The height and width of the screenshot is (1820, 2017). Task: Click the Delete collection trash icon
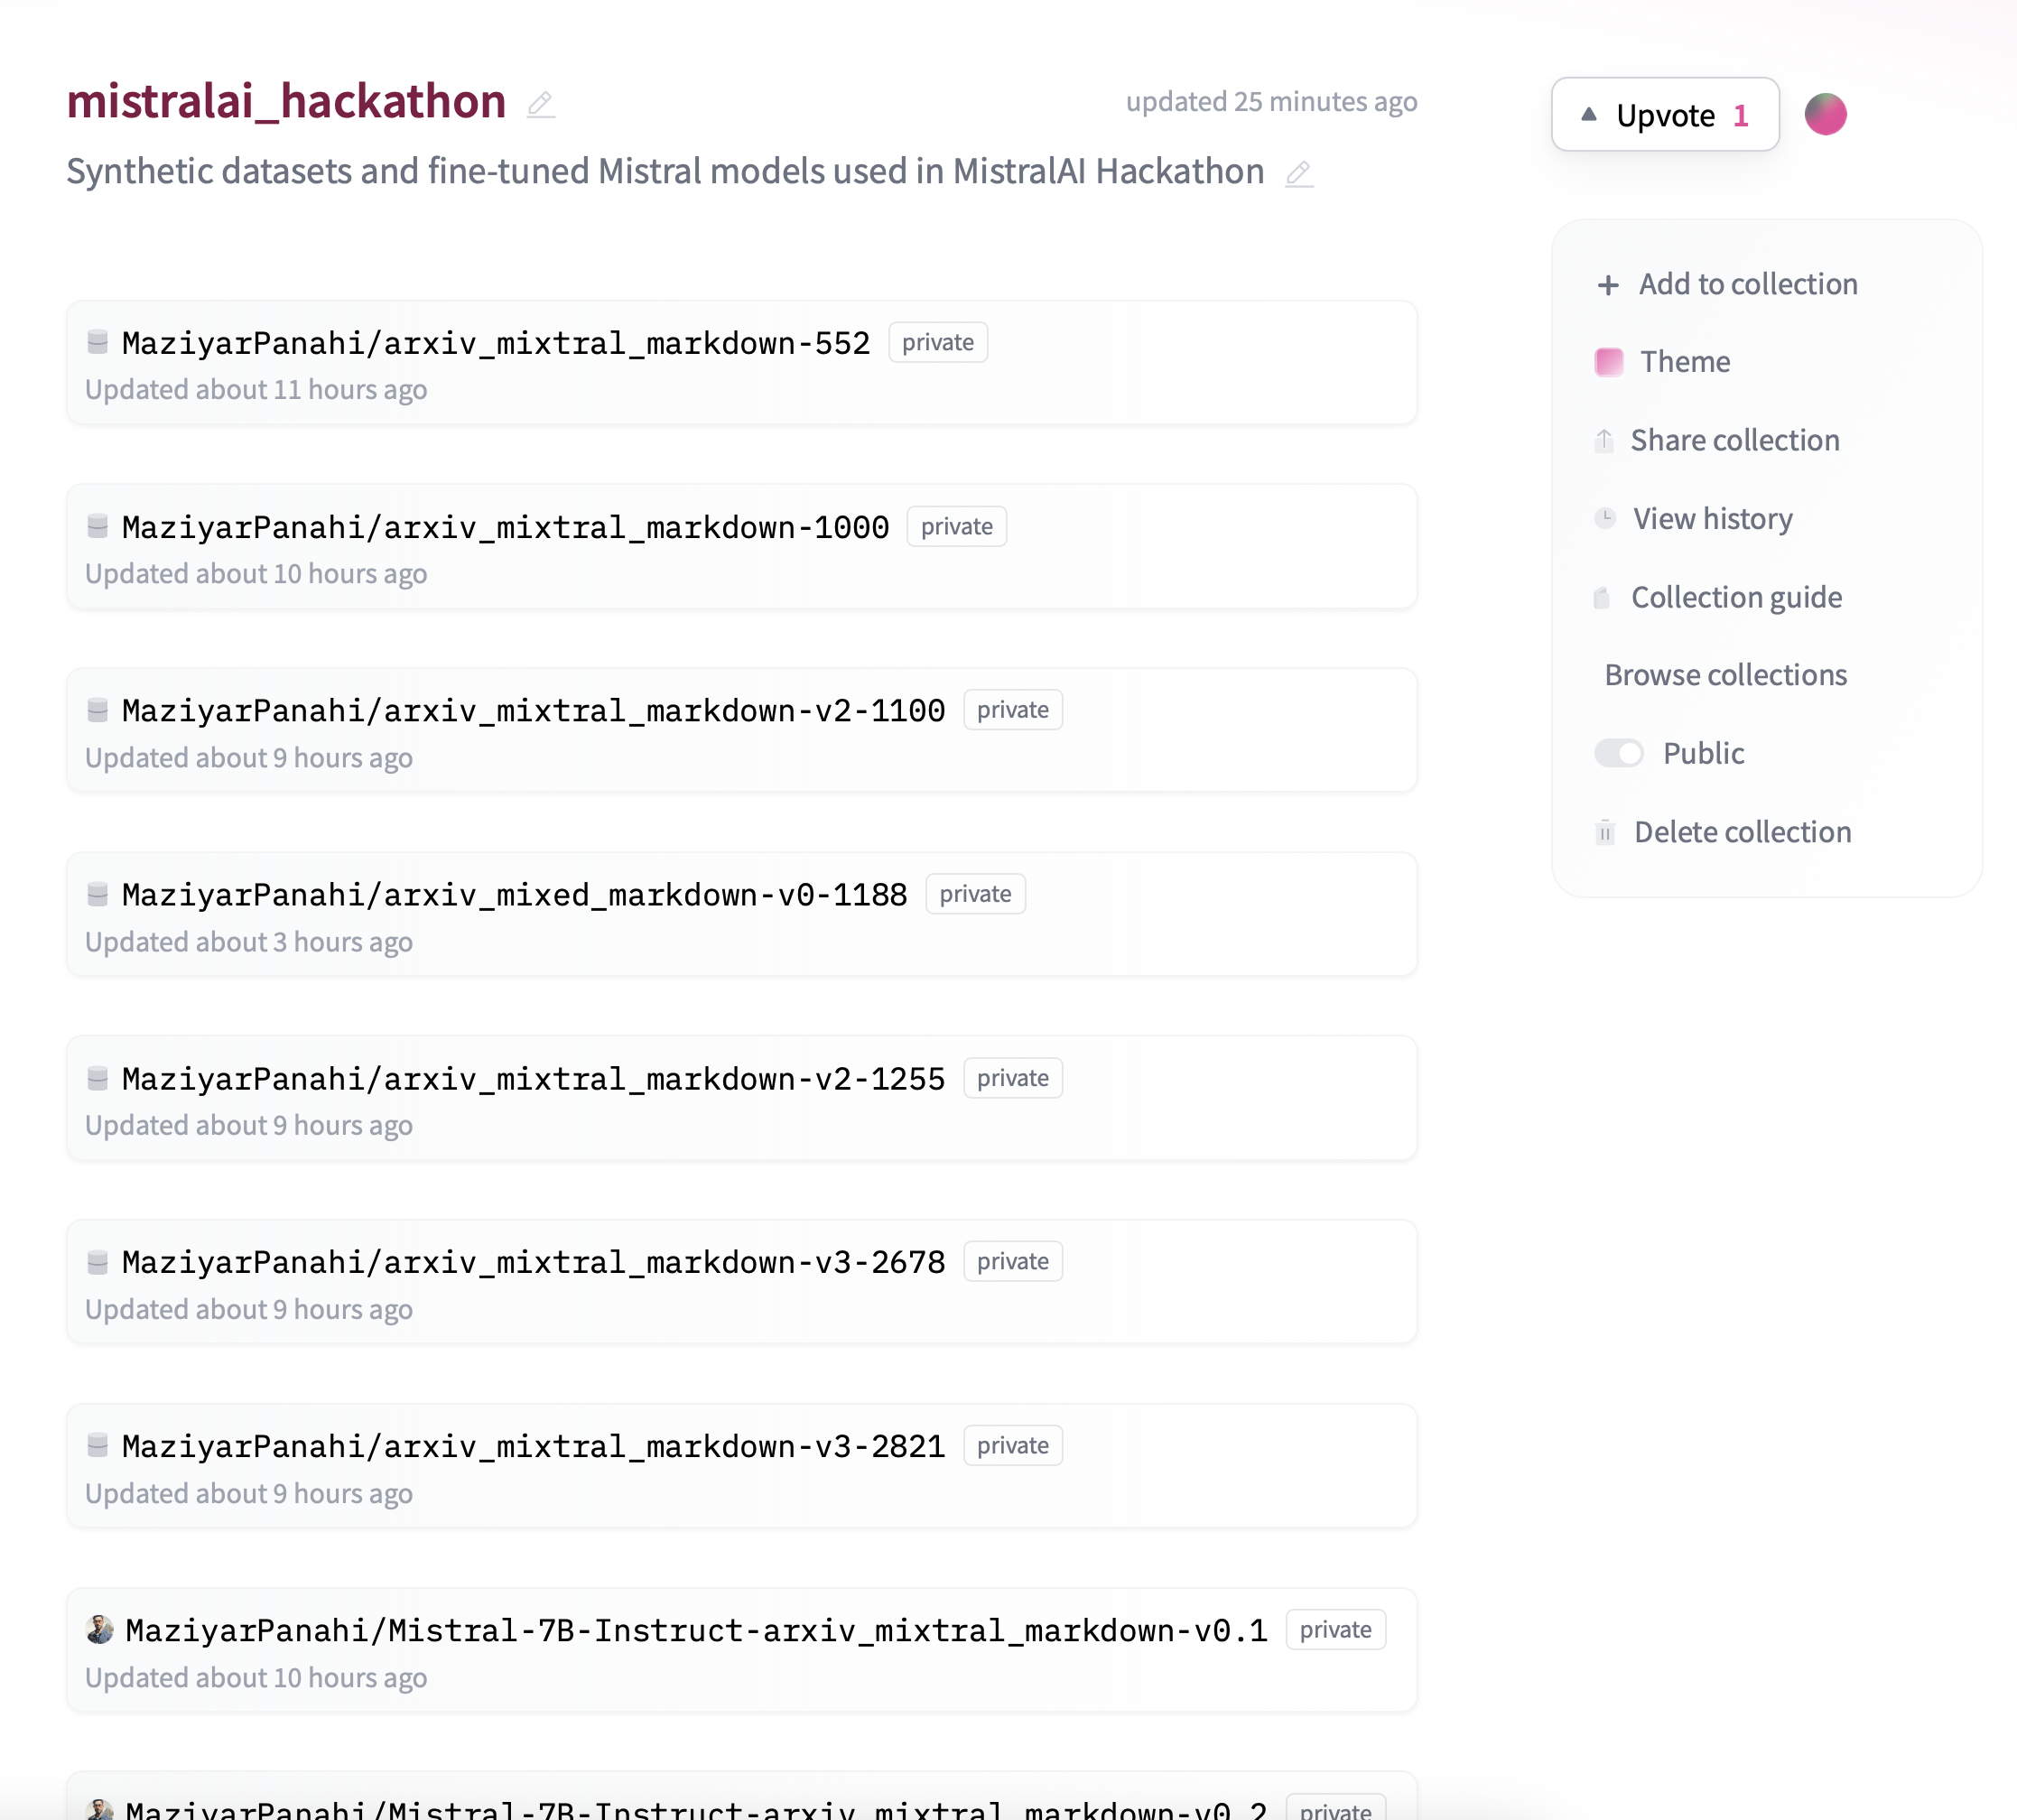coord(1604,833)
